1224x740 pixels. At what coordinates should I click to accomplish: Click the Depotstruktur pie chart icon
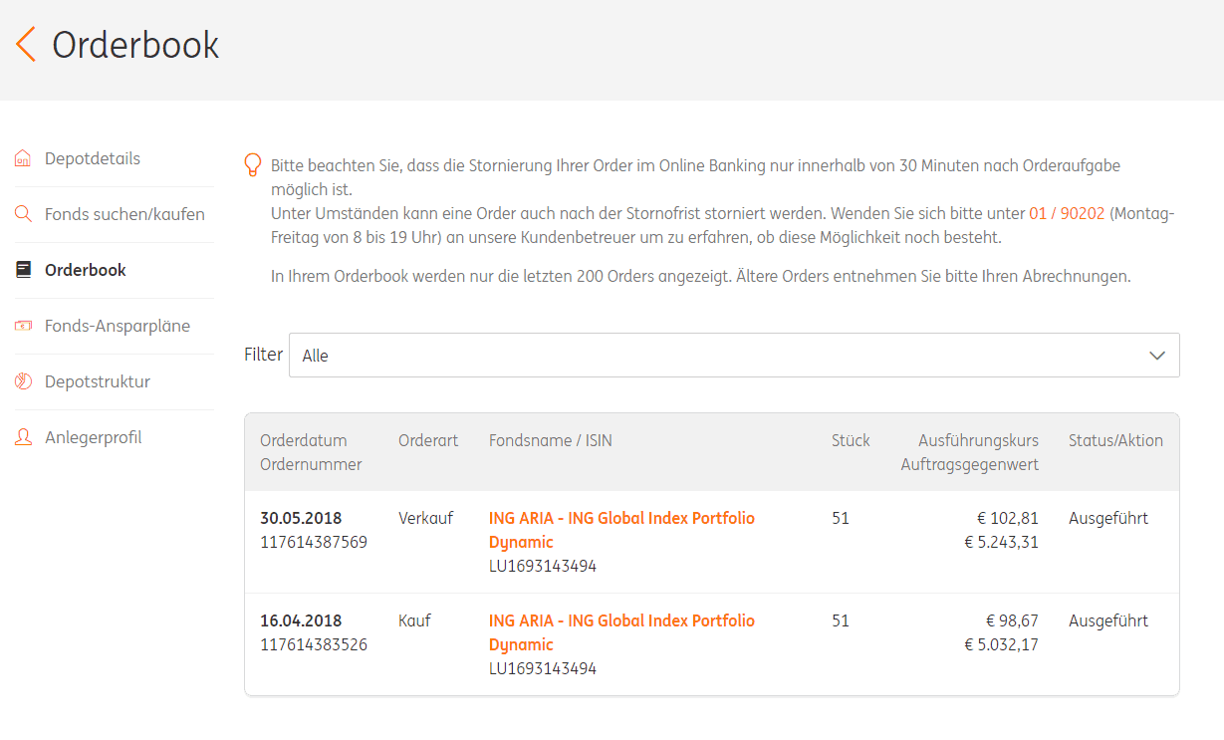click(23, 381)
